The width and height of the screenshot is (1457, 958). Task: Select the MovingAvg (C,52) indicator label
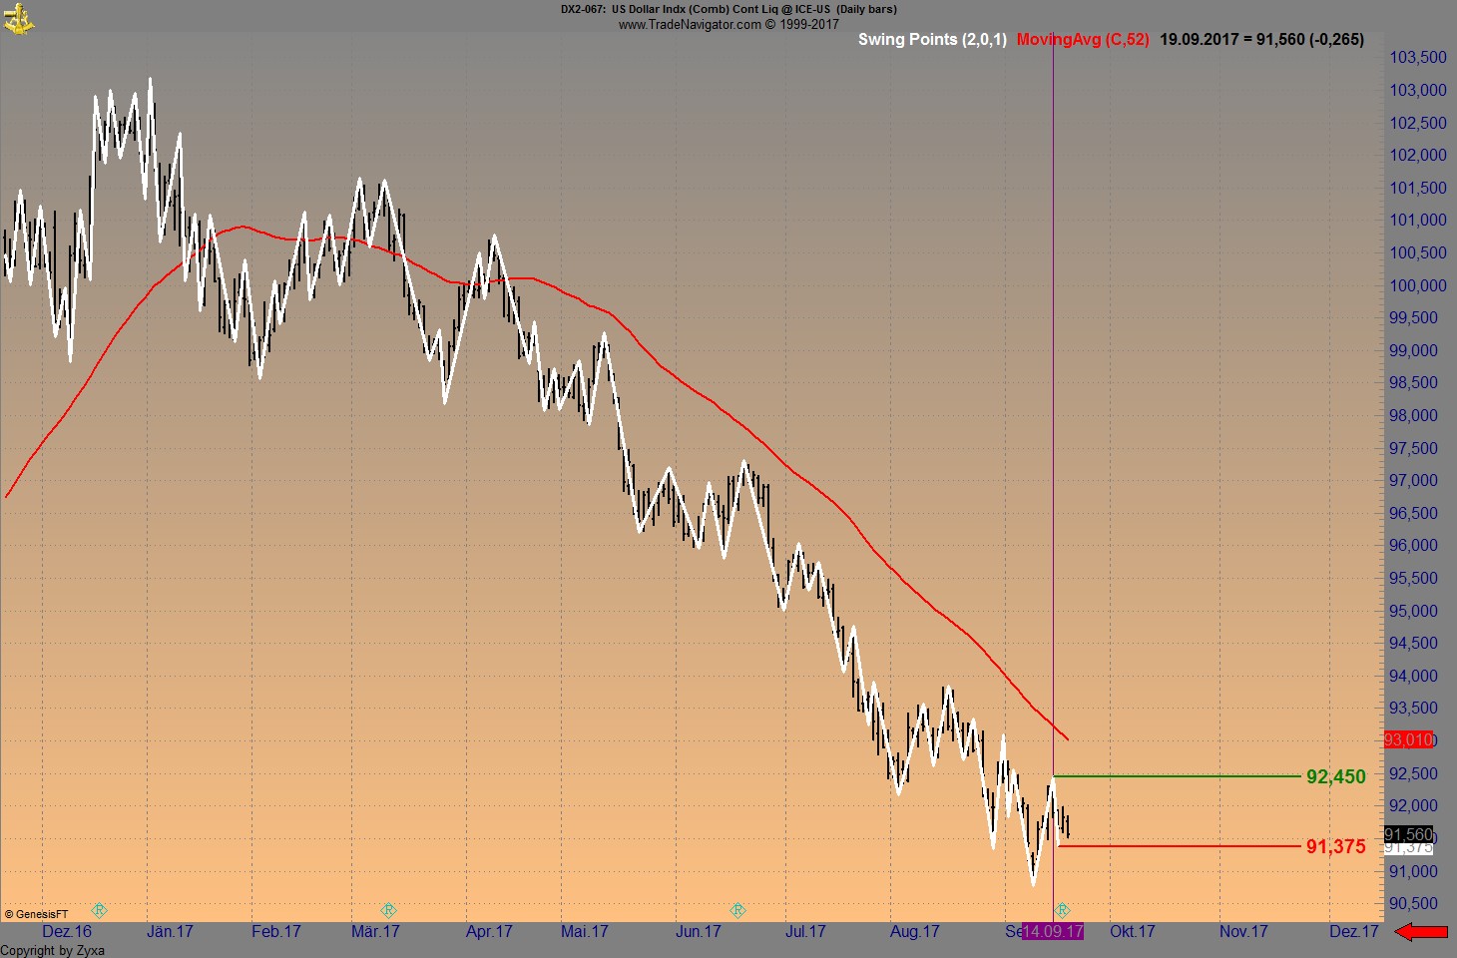click(x=1083, y=39)
